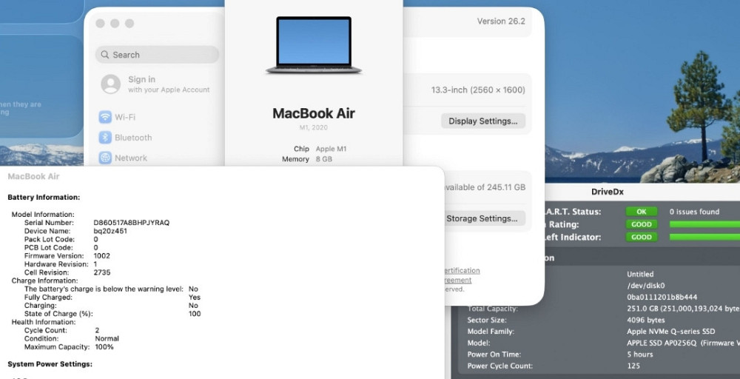Click the System Power Settings heading
Screen dimensions: 740x379
pyautogui.click(x=50, y=364)
